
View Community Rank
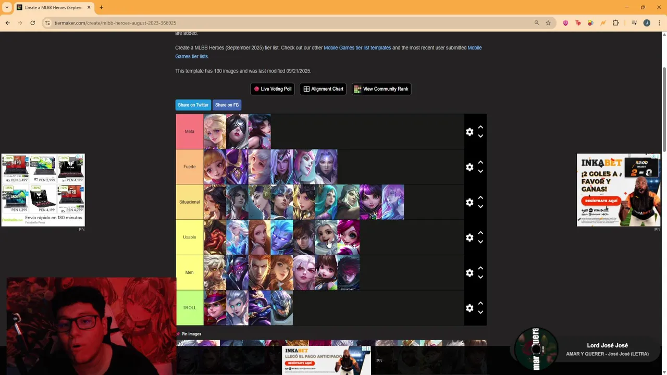tap(381, 89)
